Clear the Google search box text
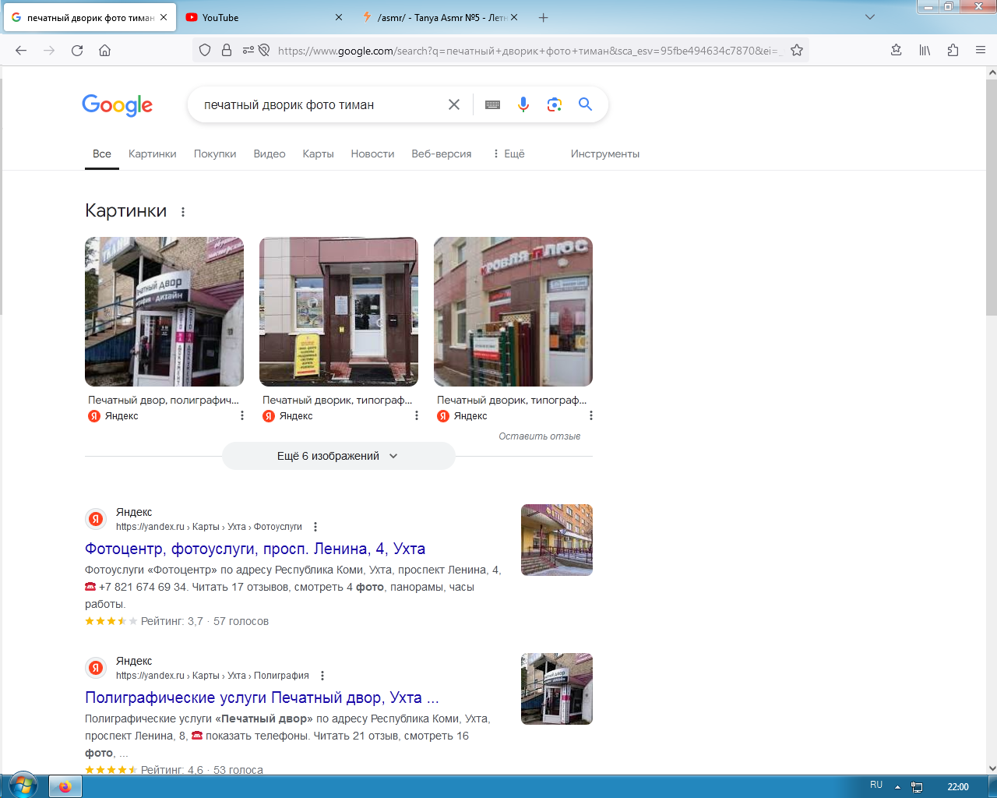997x798 pixels. coord(454,104)
